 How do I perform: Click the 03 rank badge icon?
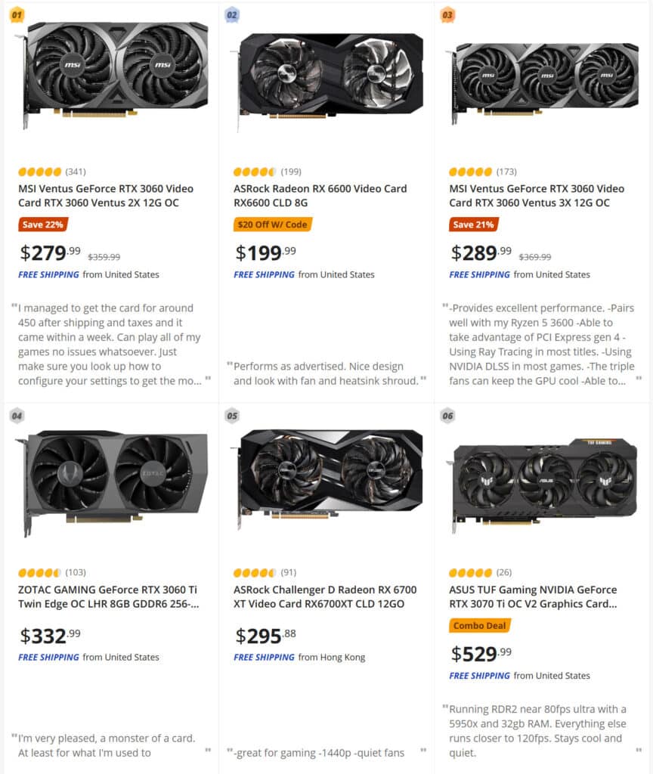447,15
